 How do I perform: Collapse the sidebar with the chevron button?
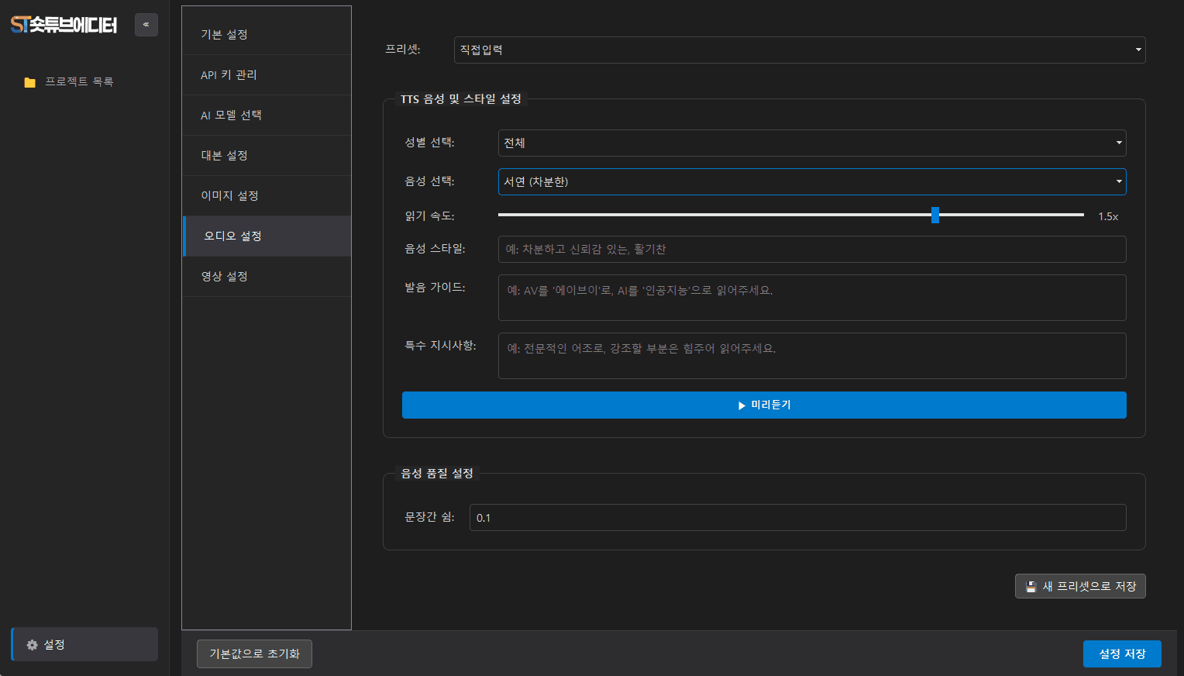[146, 25]
